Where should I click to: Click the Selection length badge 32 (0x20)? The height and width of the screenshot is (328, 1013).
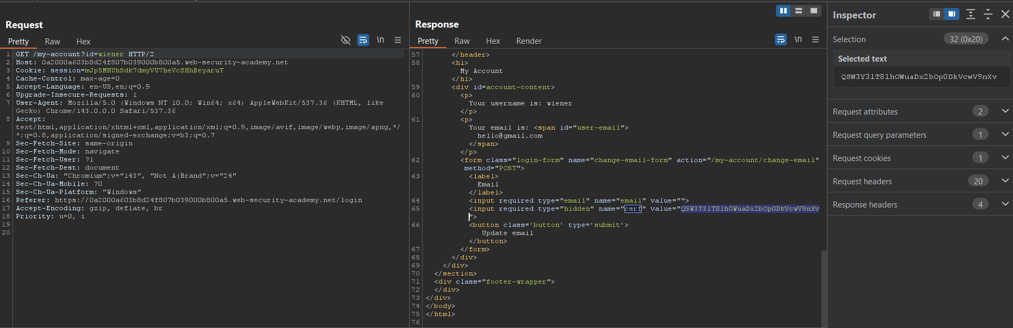coord(966,39)
